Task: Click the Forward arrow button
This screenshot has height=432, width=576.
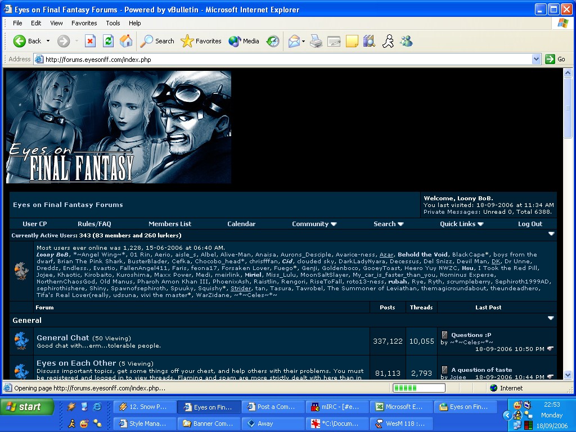Action: [x=64, y=41]
